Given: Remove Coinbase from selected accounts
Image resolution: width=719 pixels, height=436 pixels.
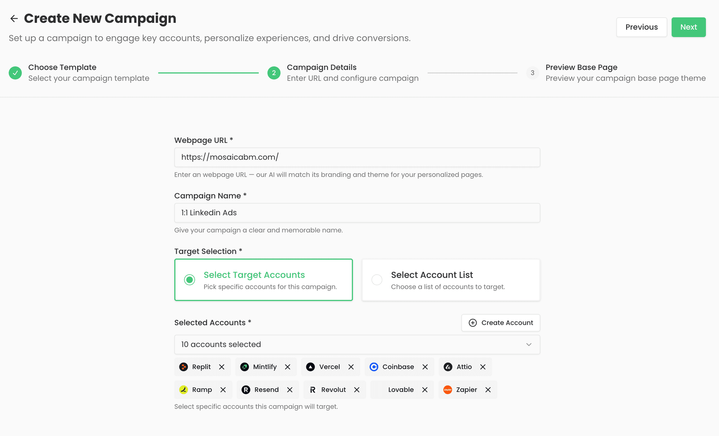Looking at the screenshot, I should tap(425, 367).
